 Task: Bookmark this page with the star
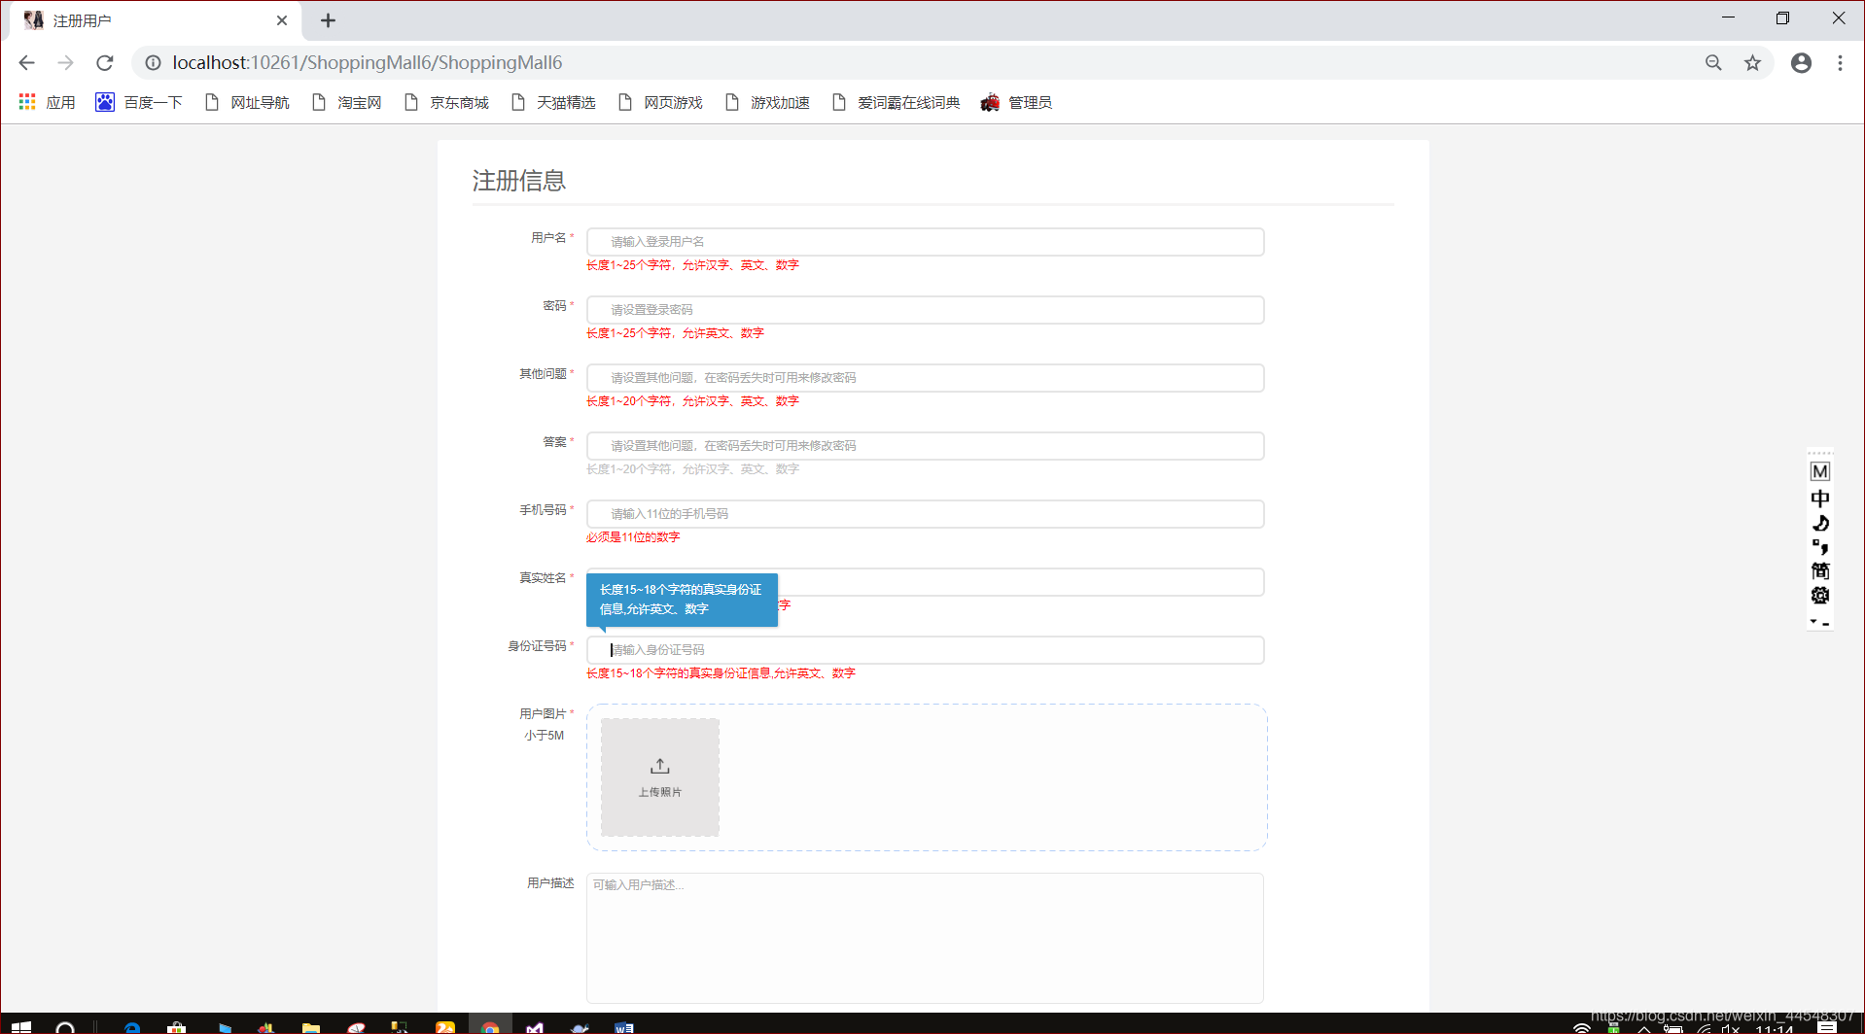click(1752, 62)
